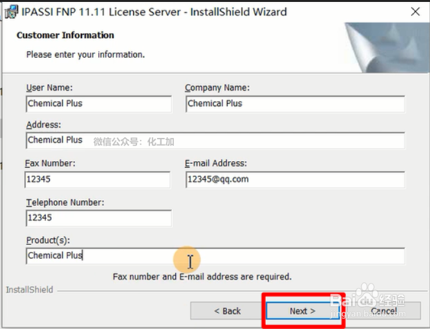Click the Fax Number input field
430x329 pixels.
coord(98,179)
